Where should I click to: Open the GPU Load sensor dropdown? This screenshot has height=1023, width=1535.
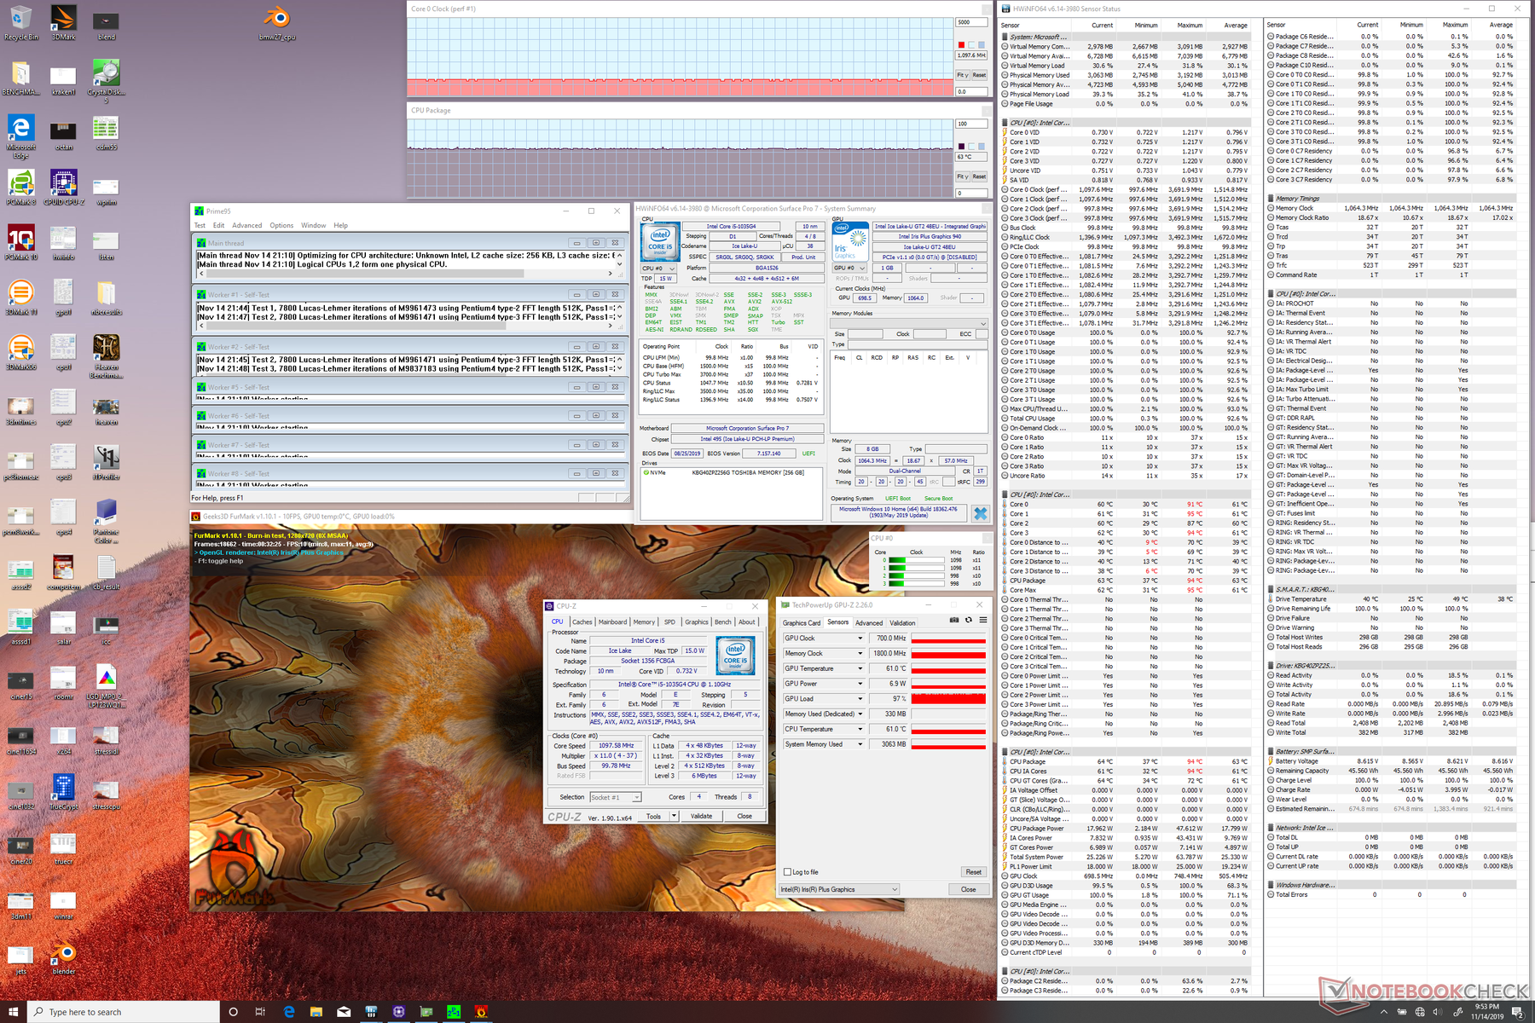[859, 699]
